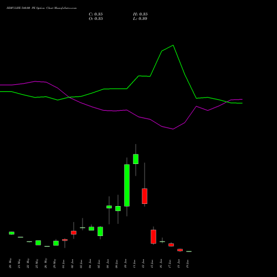The height and width of the screenshot is (277, 277).
Task: Click the 19 Jun date label
Action: tap(187, 264)
